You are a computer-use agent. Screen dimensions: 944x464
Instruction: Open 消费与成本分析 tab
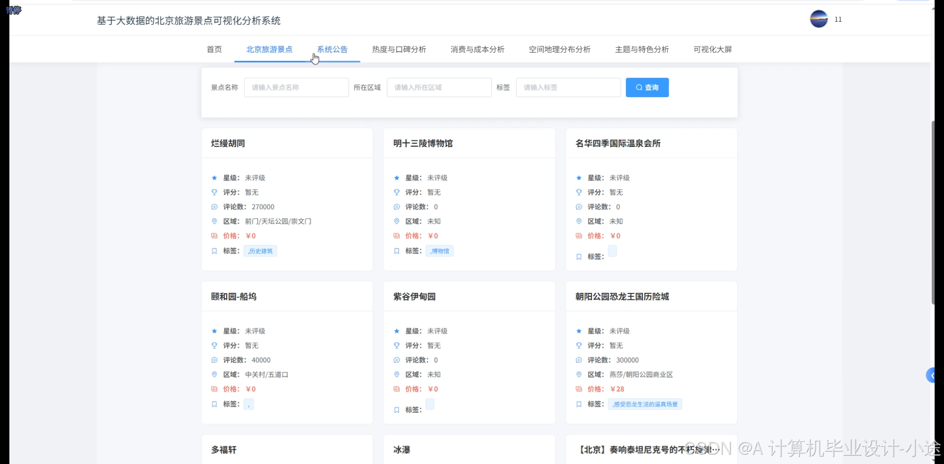point(477,49)
